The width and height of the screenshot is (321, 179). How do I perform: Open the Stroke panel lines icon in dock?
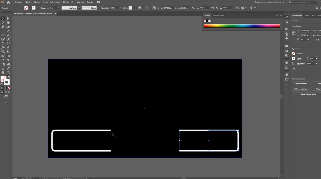click(x=287, y=46)
